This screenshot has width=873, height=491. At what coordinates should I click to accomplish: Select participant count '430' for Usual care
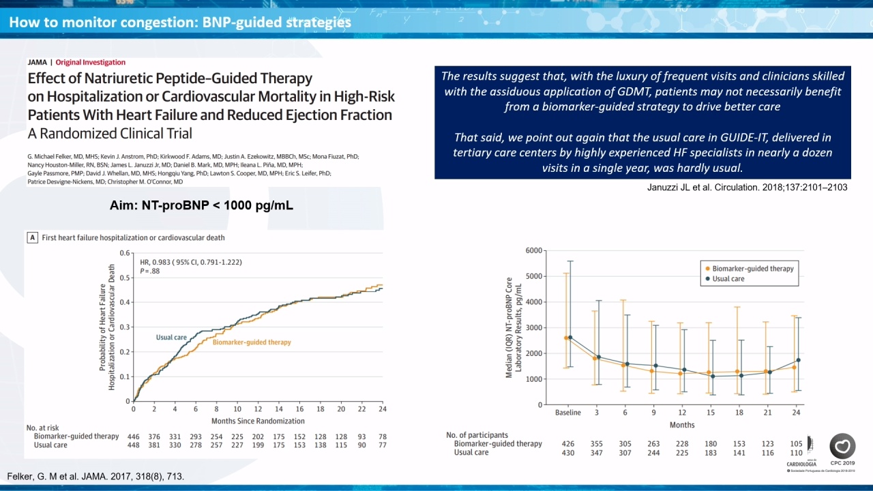(x=567, y=453)
